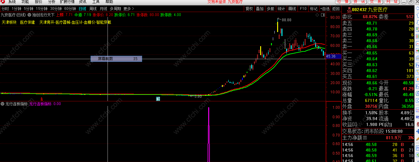Click the 主力净额 value 811.9万
The image size is (419, 162).
pyautogui.click(x=394, y=137)
